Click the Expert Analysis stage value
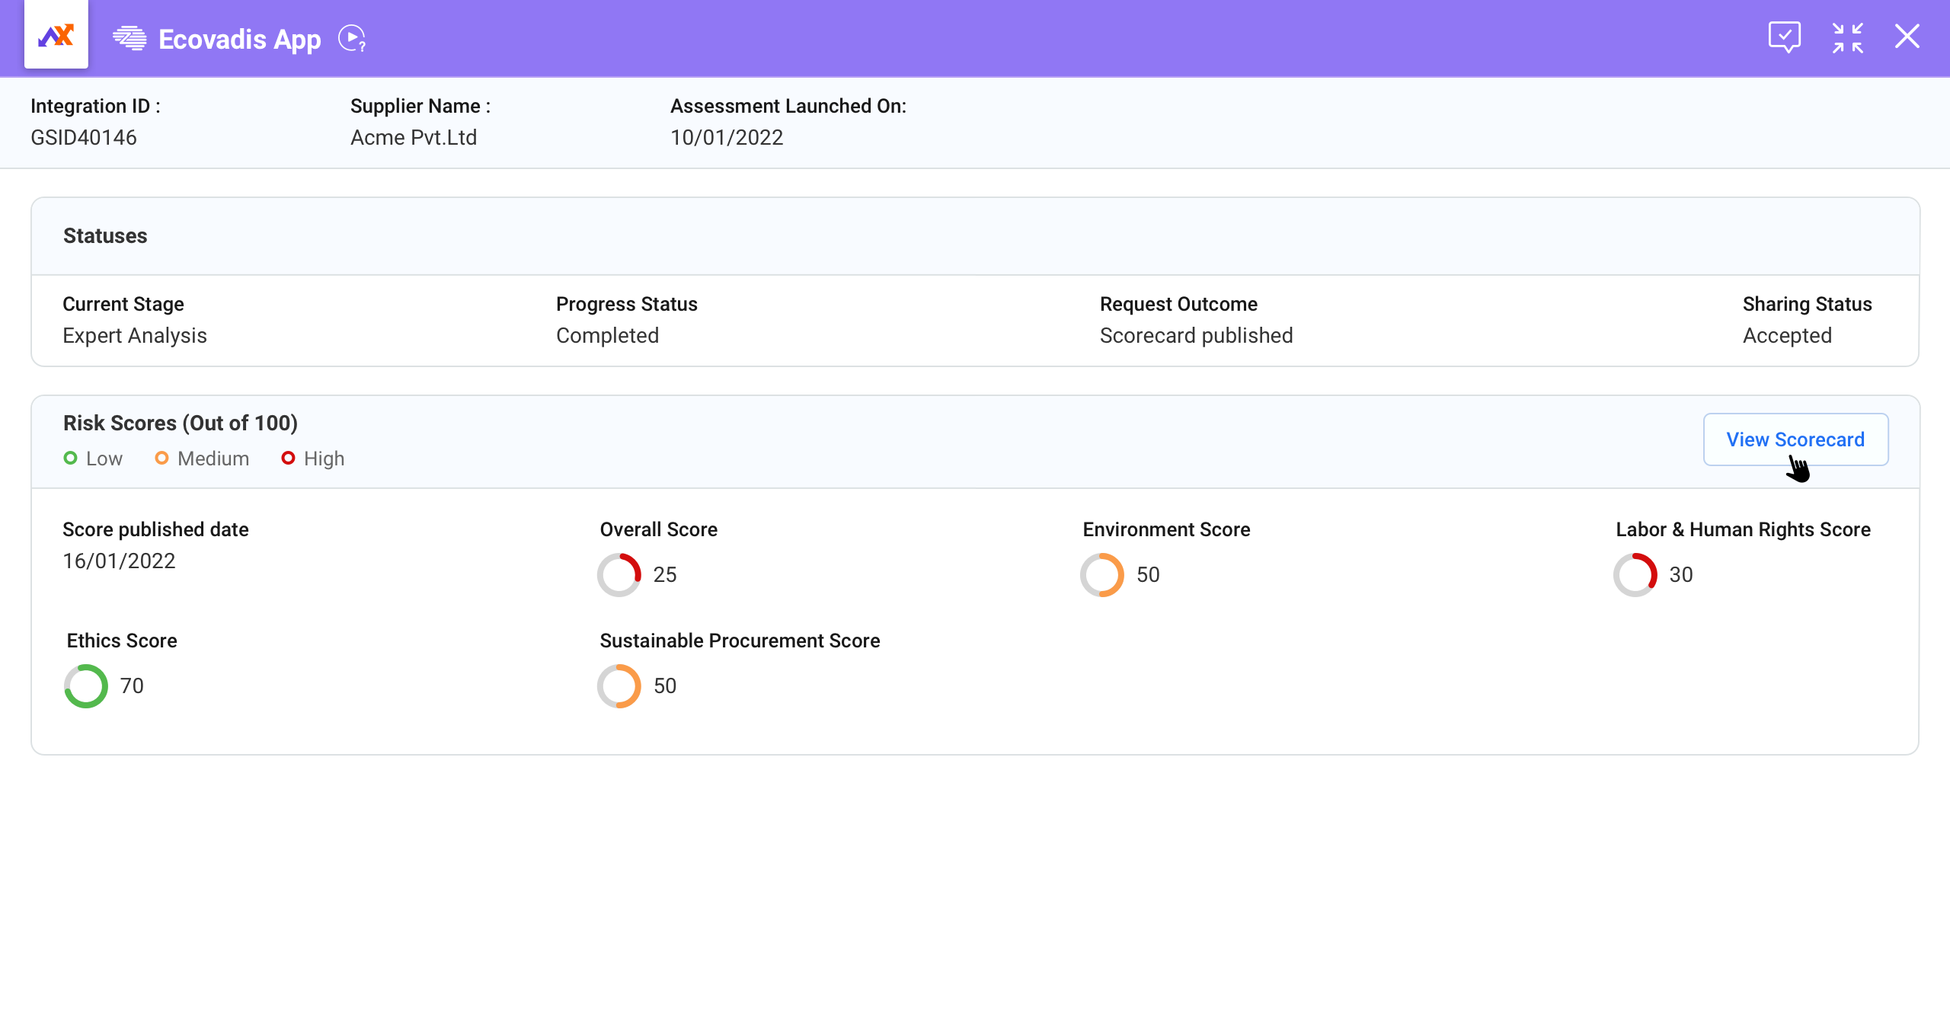Image resolution: width=1950 pixels, height=1013 pixels. (x=135, y=336)
